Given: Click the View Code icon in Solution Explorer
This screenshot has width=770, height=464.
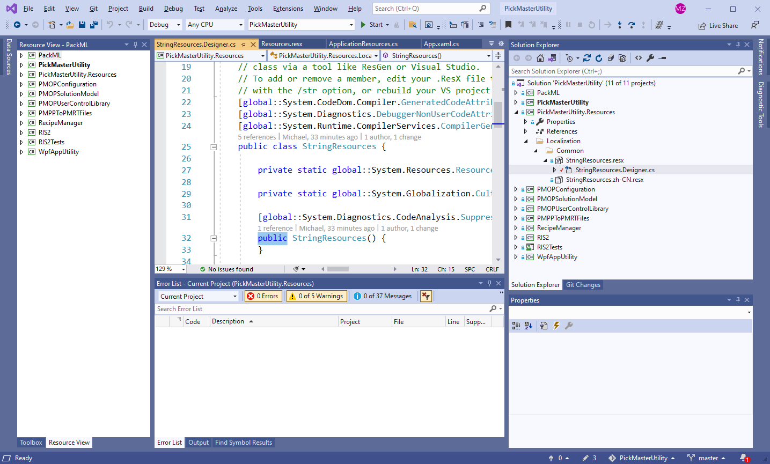Looking at the screenshot, I should click(639, 58).
